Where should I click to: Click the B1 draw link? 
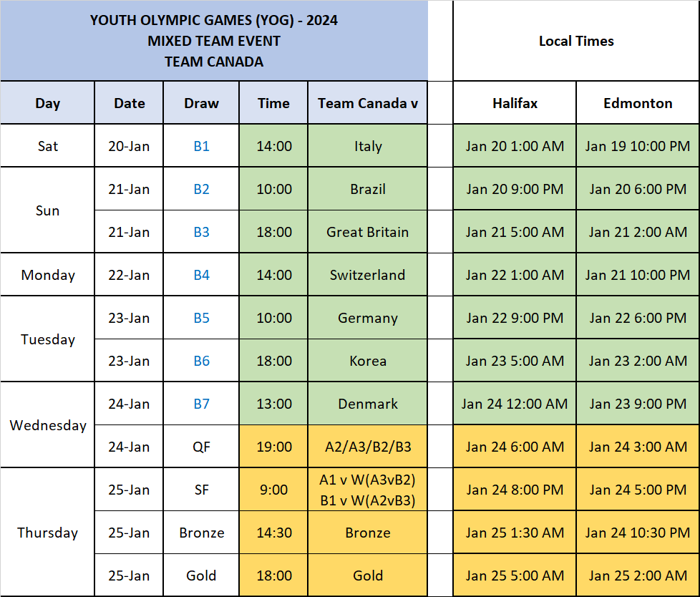(x=201, y=146)
